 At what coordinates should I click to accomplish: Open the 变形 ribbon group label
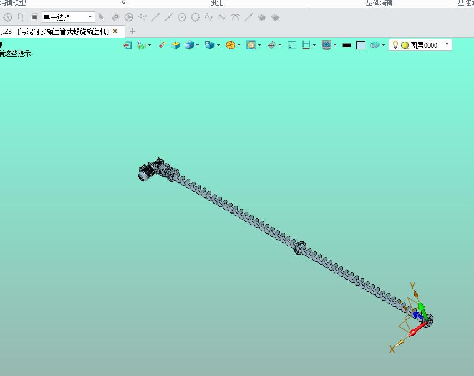pyautogui.click(x=218, y=3)
